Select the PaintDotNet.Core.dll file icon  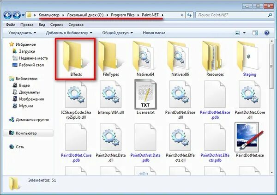(x=250, y=94)
